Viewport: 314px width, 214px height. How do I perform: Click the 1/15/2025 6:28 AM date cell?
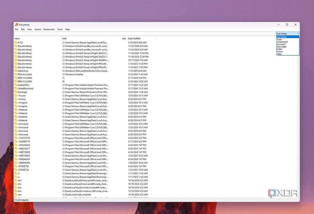tap(137, 71)
